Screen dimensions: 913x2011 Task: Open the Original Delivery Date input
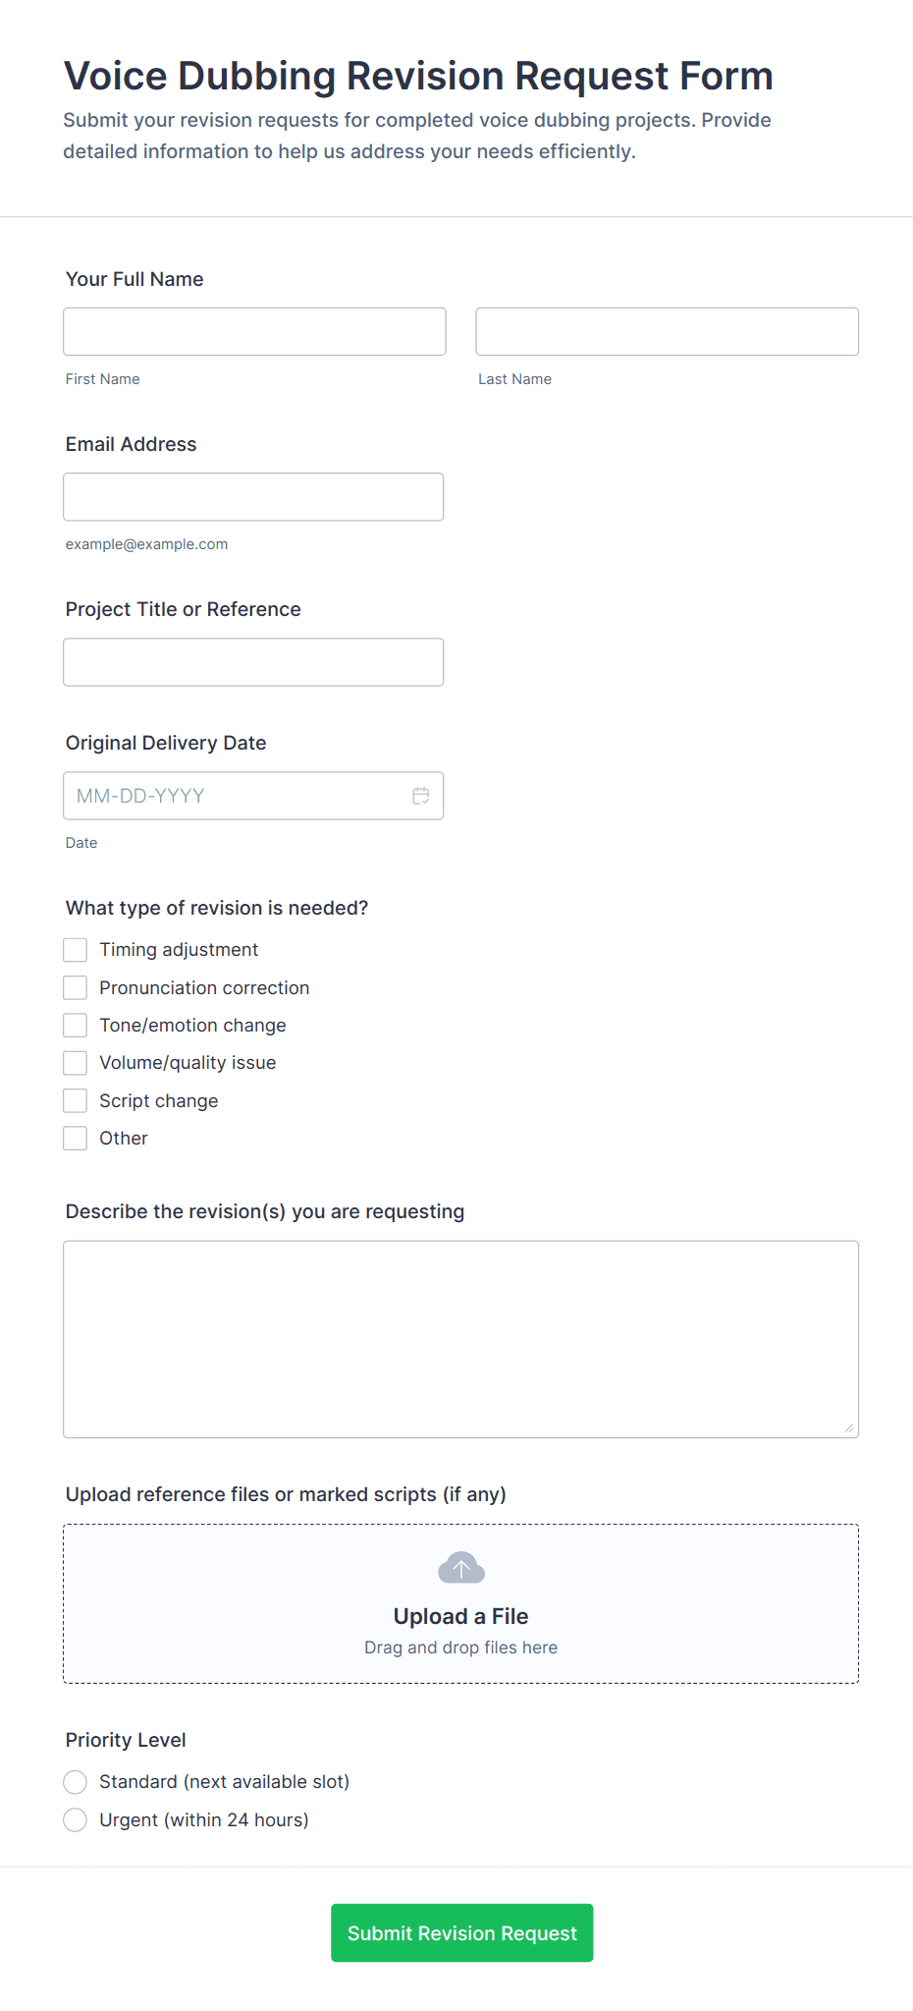(236, 796)
